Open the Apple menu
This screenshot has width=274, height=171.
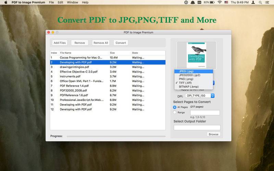point(6,2)
